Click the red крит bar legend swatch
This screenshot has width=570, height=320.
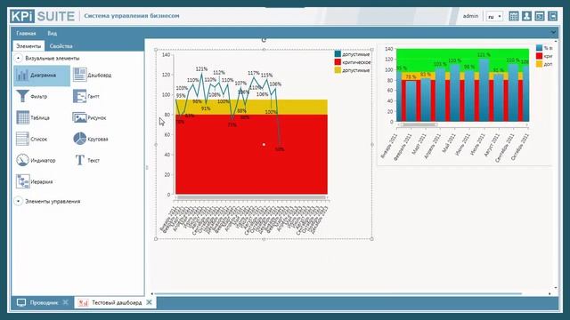pos(539,56)
